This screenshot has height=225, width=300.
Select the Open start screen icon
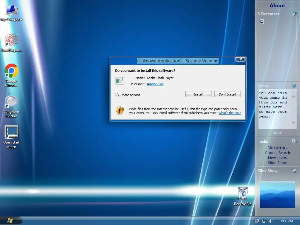click(11, 137)
